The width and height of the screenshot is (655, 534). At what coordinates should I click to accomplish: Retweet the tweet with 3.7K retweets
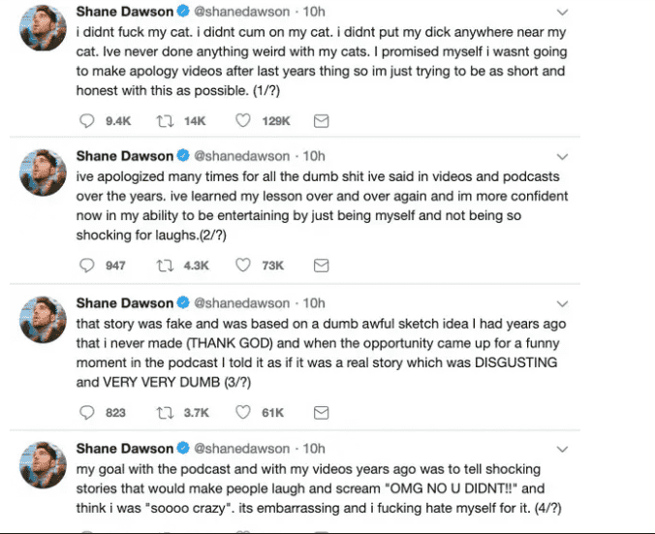(164, 412)
